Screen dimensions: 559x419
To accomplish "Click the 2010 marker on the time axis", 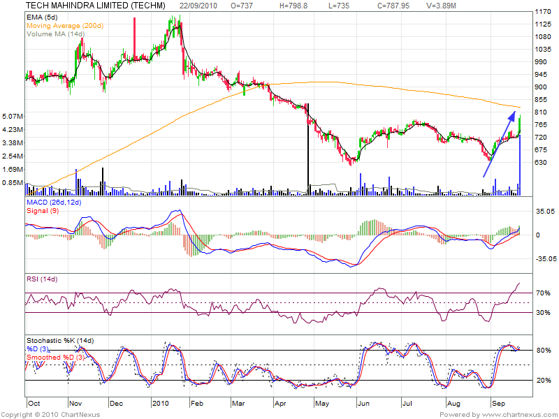I will pyautogui.click(x=162, y=403).
